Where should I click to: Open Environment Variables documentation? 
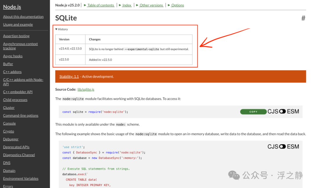coord(21,179)
